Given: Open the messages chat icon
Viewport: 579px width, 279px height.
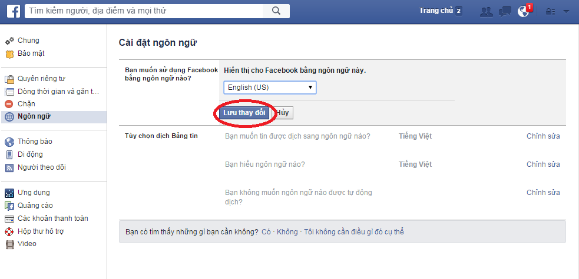Looking at the screenshot, I should pos(505,12).
